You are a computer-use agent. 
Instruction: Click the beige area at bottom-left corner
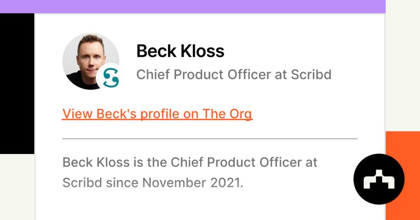point(17,187)
